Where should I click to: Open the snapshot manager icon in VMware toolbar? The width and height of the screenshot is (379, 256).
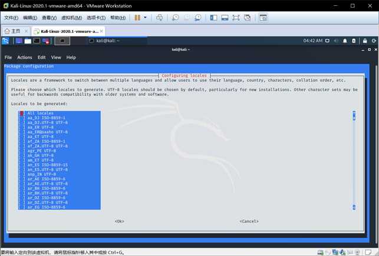coord(198,18)
